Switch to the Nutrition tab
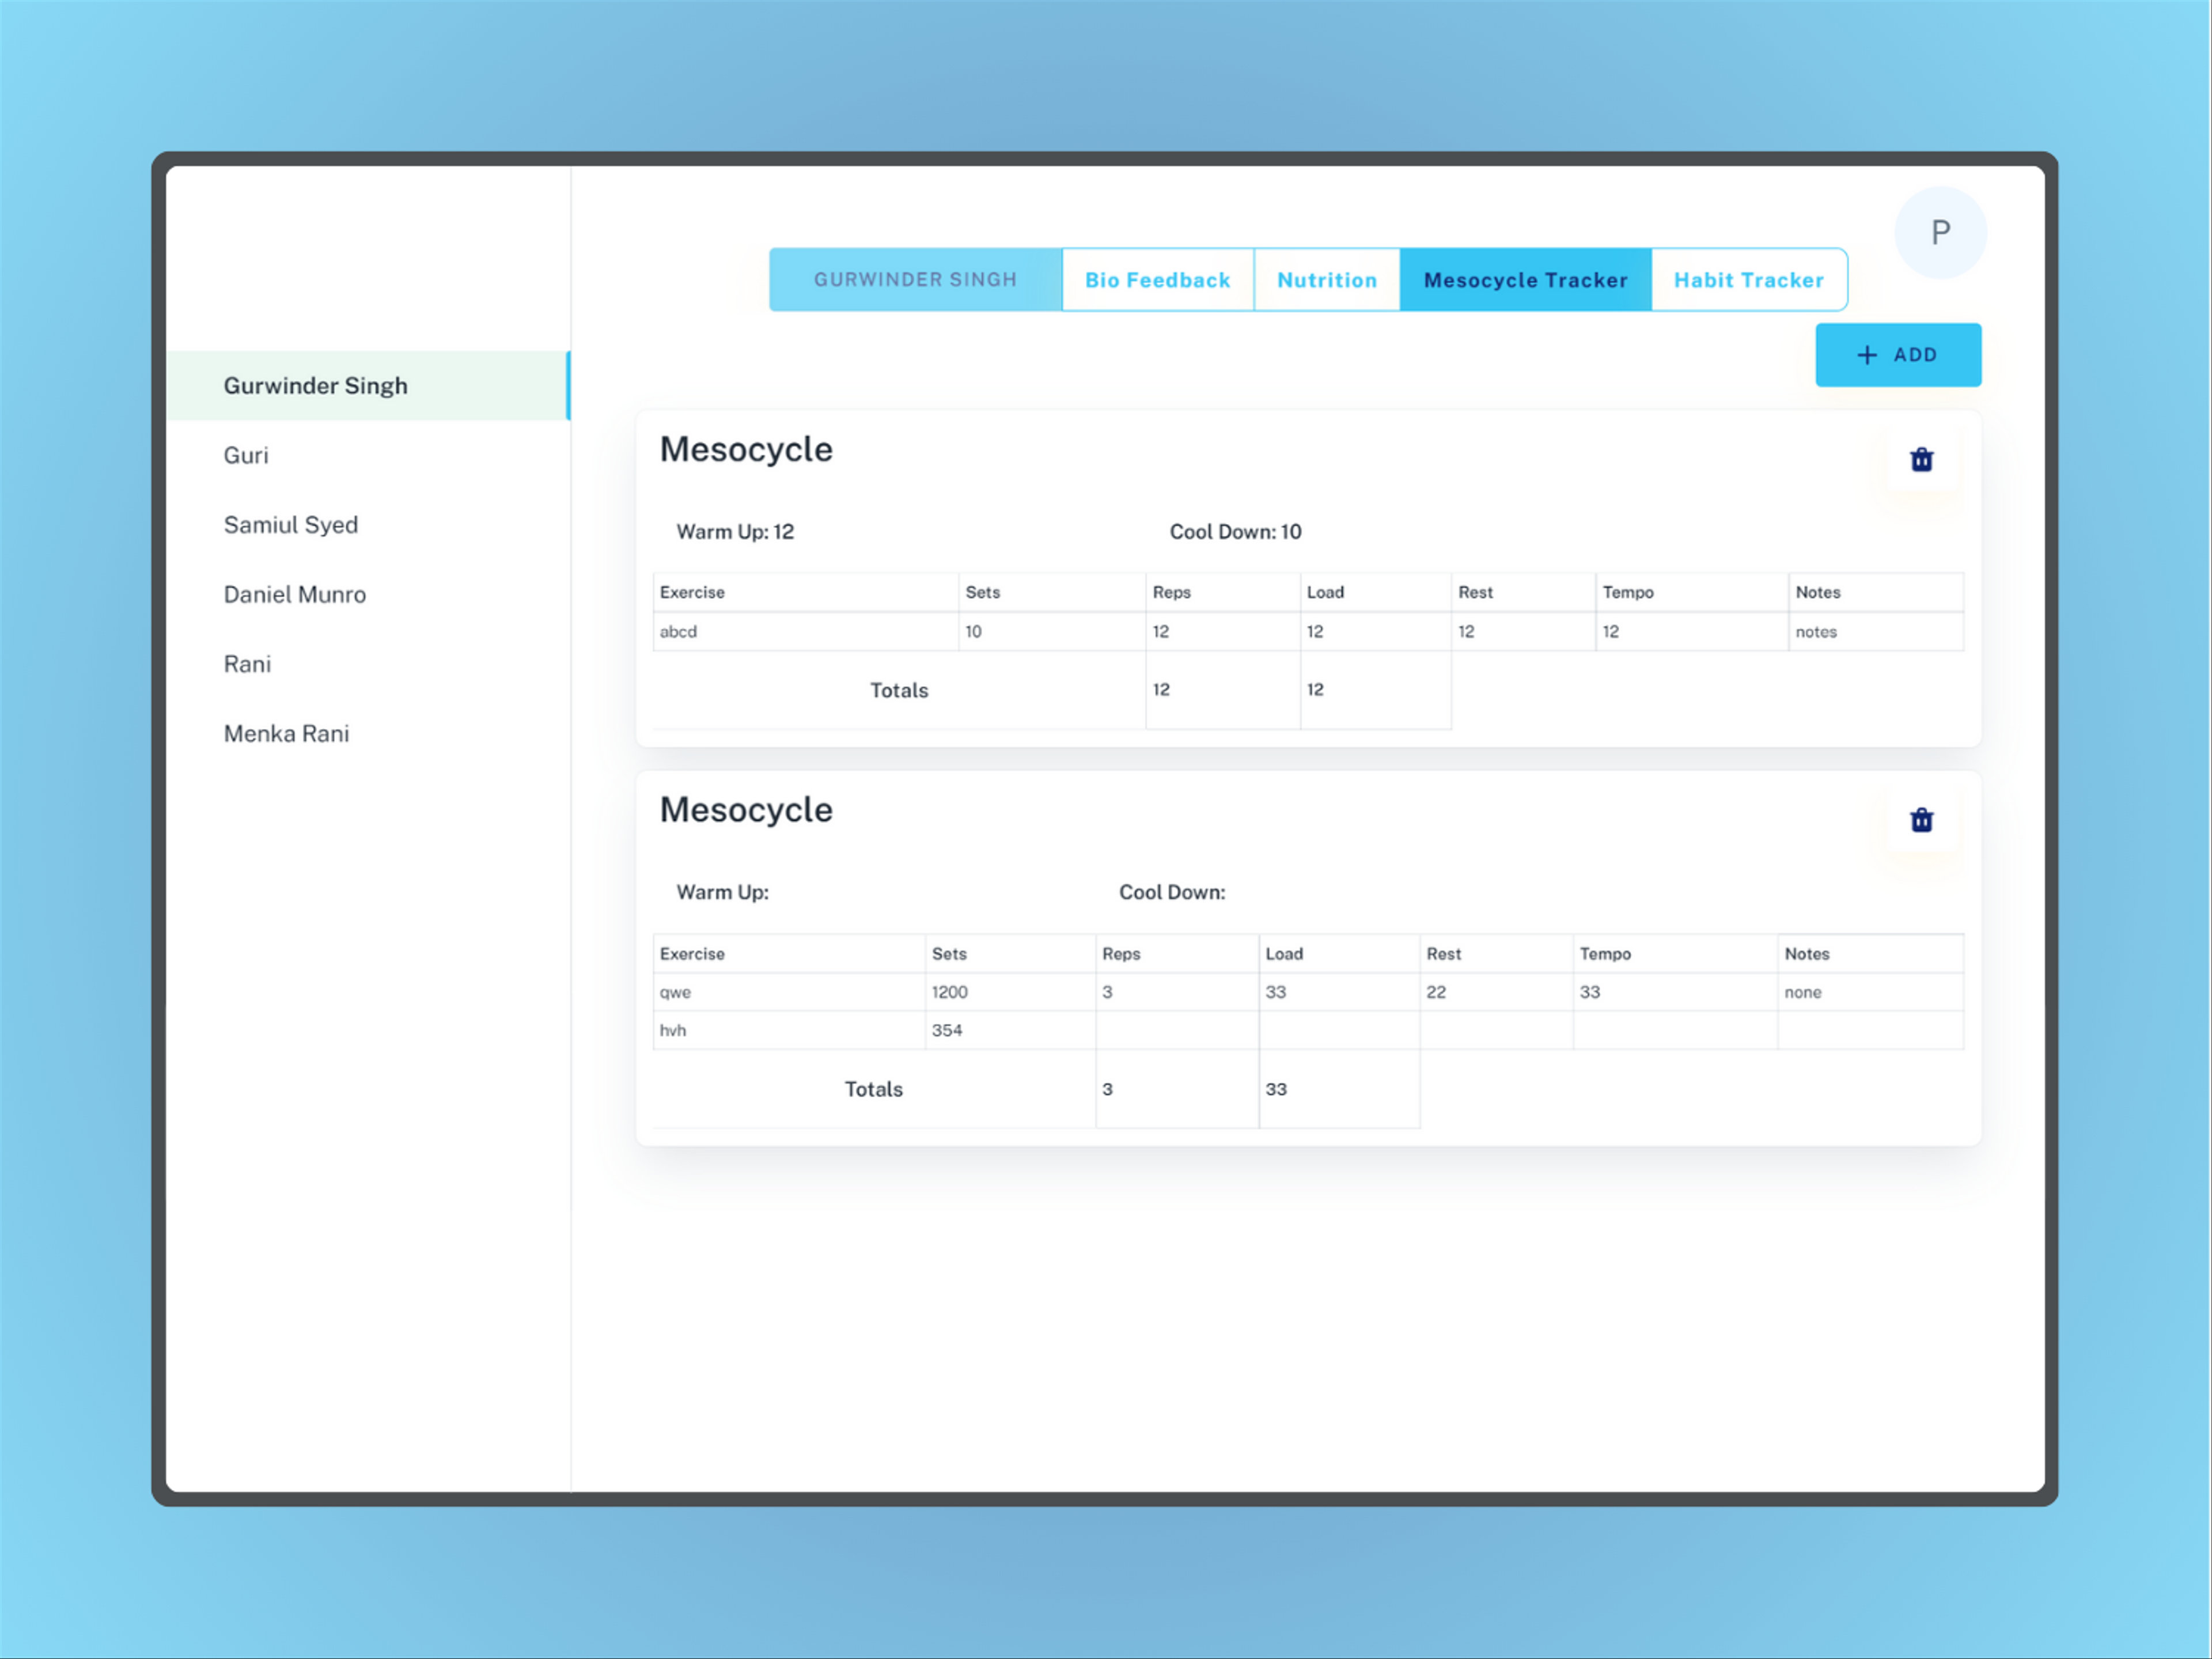The height and width of the screenshot is (1659, 2212). click(x=1326, y=280)
